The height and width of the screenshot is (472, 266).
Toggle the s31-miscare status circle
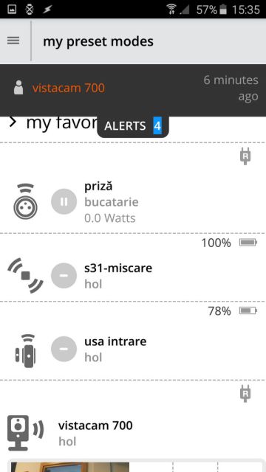(x=64, y=275)
